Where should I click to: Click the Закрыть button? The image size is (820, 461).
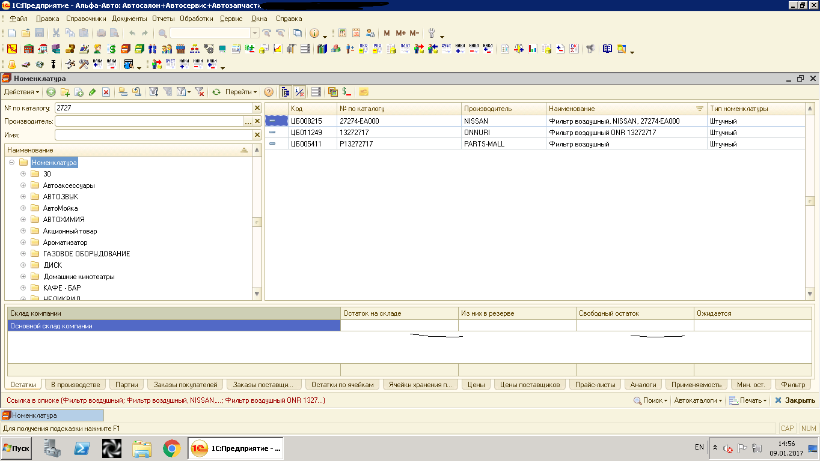[x=795, y=400]
